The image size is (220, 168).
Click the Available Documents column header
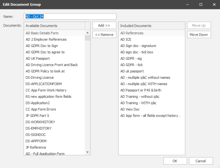[55, 26]
